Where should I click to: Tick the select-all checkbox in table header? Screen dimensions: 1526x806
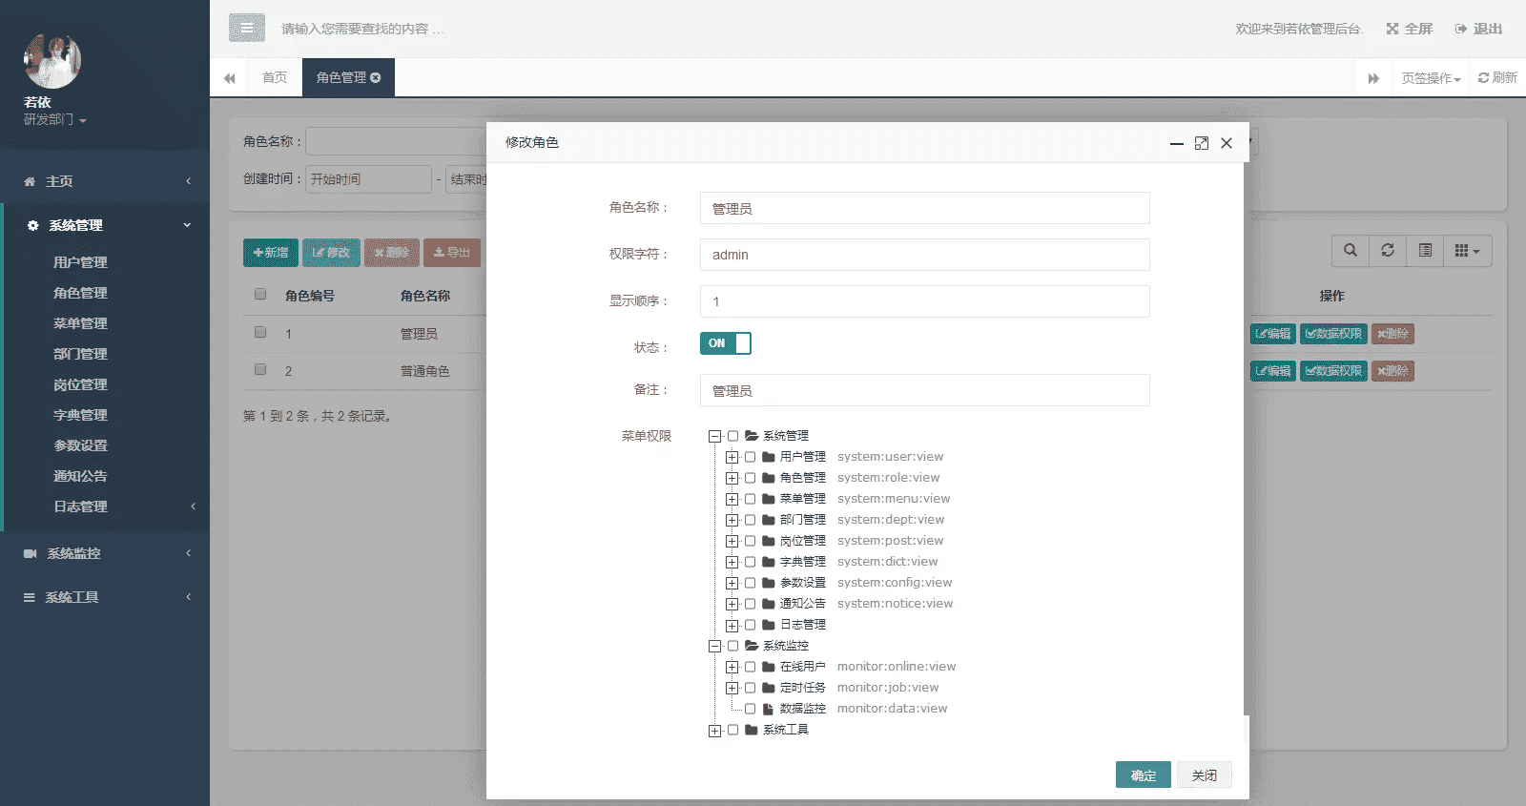coord(260,294)
